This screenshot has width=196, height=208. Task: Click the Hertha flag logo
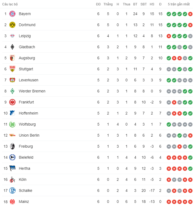[12, 169]
